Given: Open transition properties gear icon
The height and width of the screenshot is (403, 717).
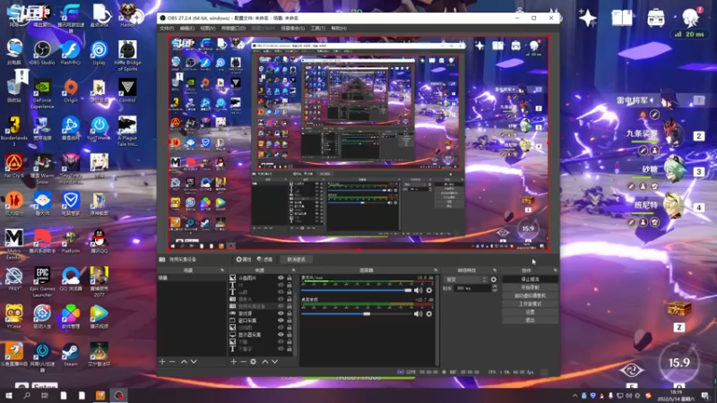Looking at the screenshot, I should [494, 279].
